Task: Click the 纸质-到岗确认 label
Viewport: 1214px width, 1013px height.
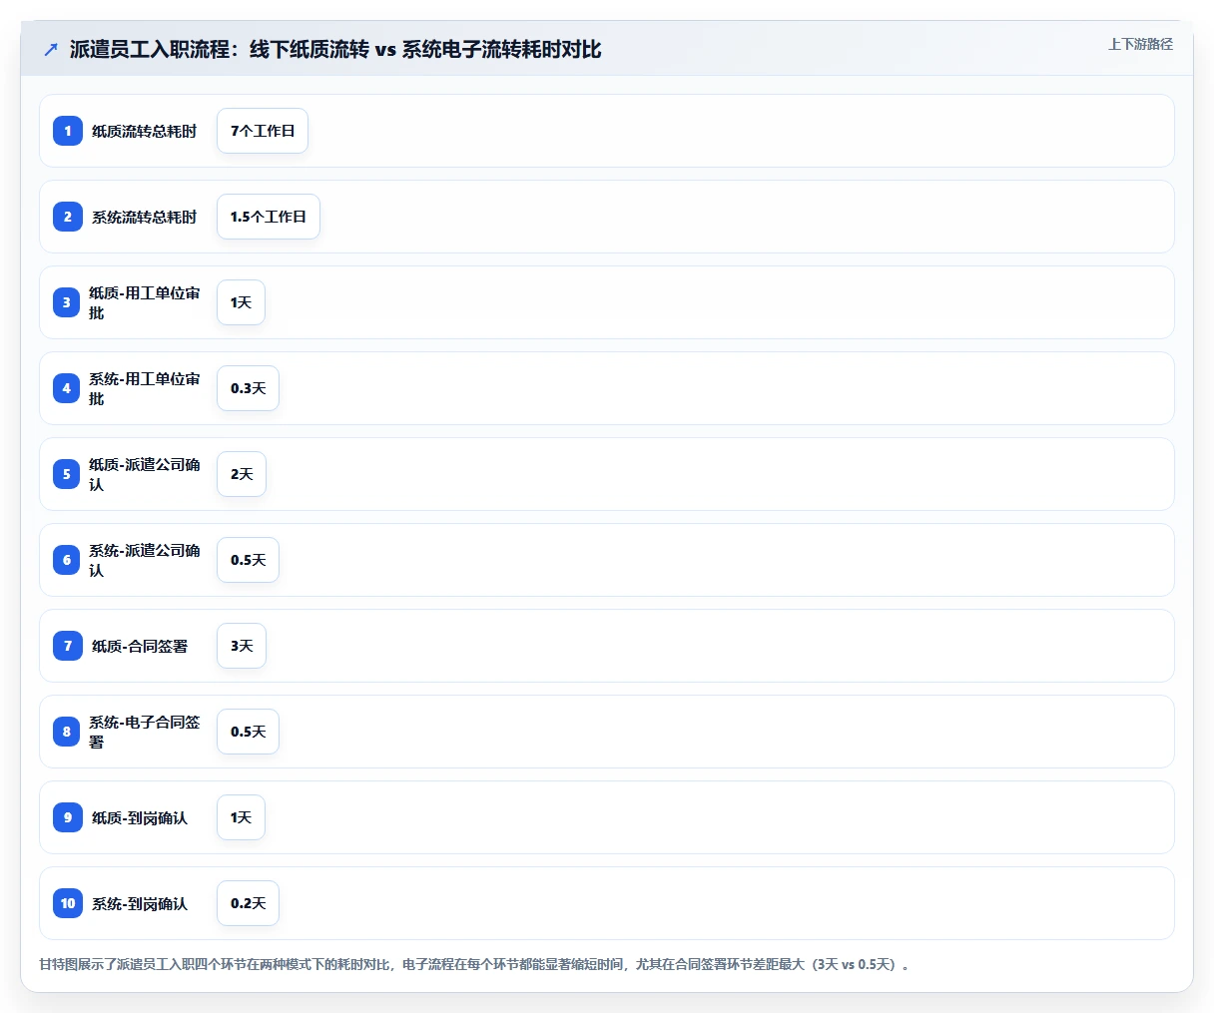Action: [140, 817]
